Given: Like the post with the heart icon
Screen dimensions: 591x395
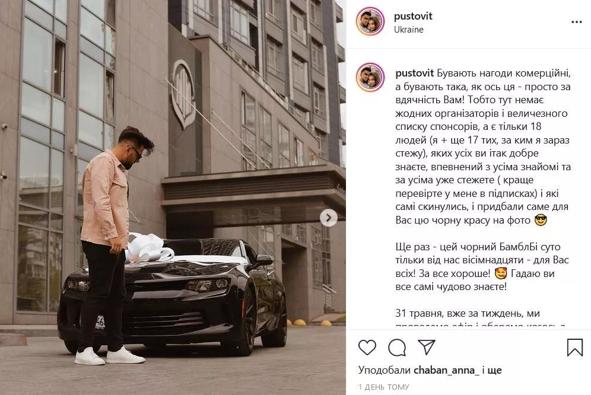Looking at the screenshot, I should pyautogui.click(x=367, y=347).
